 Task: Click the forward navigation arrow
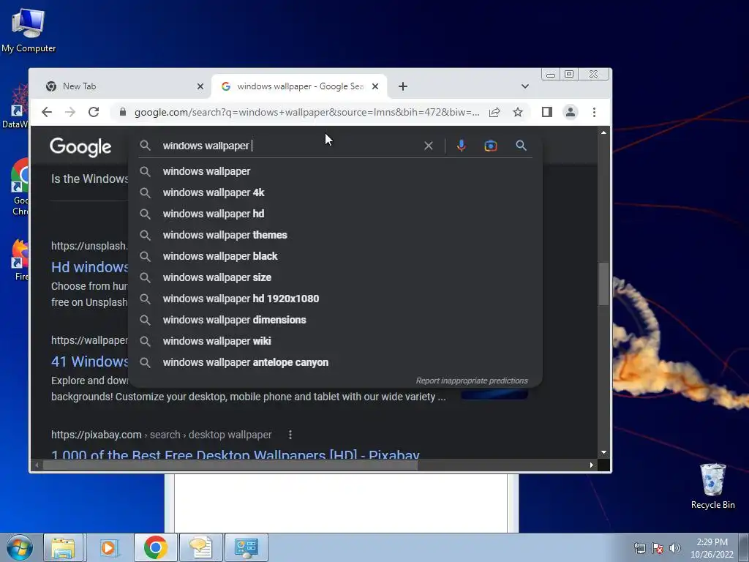pyautogui.click(x=70, y=112)
